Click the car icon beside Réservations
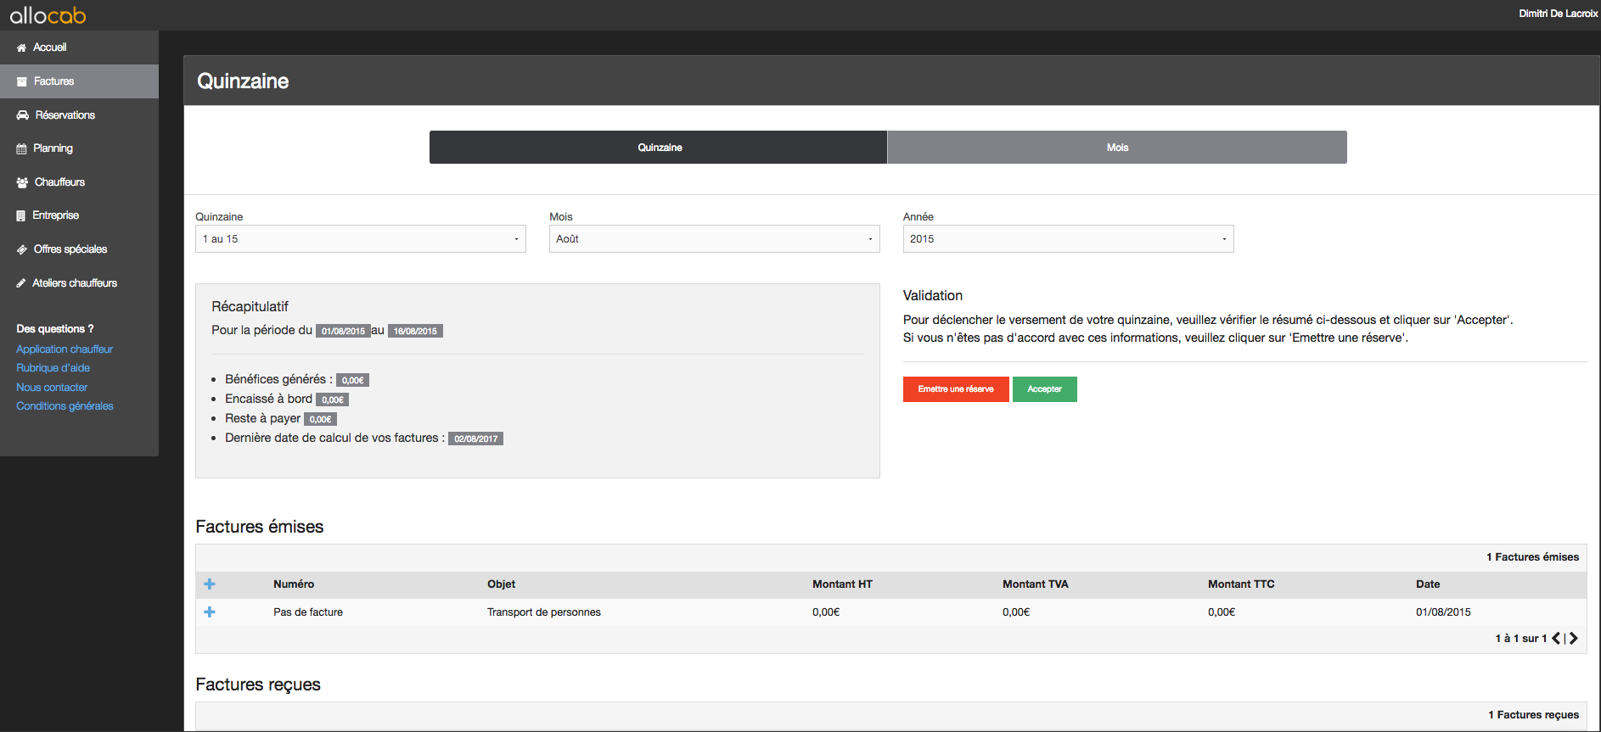This screenshot has width=1601, height=732. [x=23, y=115]
